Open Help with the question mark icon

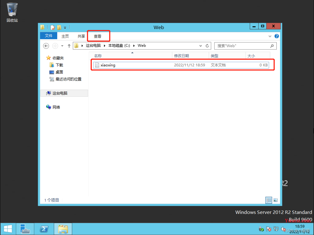coord(277,36)
